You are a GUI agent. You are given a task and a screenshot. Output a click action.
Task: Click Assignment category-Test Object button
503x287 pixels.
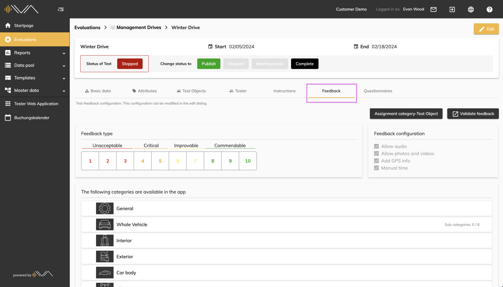[x=406, y=114]
